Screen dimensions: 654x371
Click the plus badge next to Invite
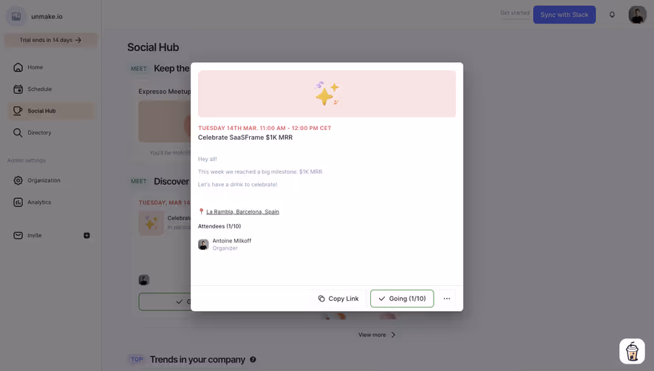coord(86,235)
